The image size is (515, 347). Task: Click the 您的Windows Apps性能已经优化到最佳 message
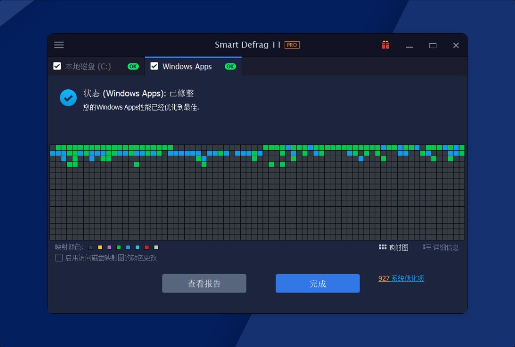coord(141,107)
